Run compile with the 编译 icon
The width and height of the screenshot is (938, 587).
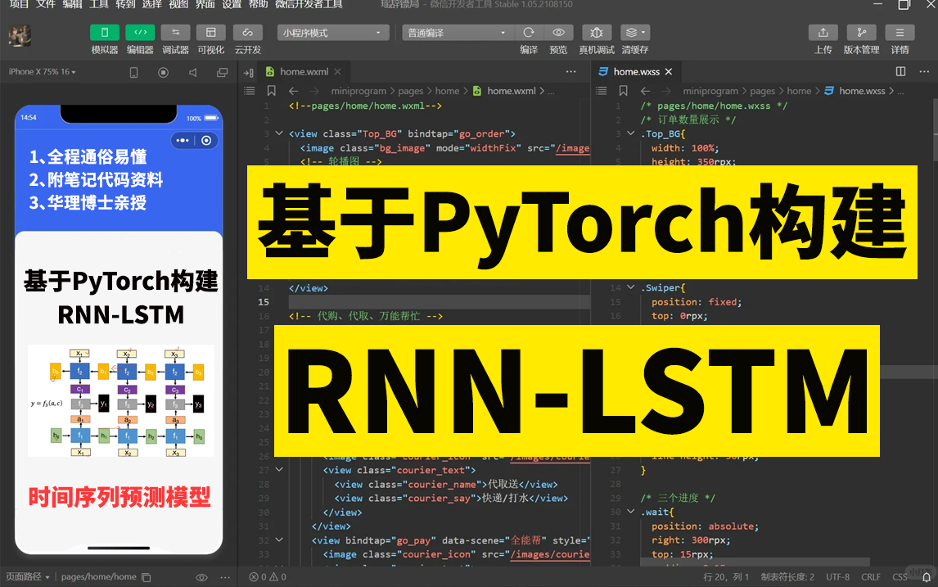pyautogui.click(x=529, y=34)
